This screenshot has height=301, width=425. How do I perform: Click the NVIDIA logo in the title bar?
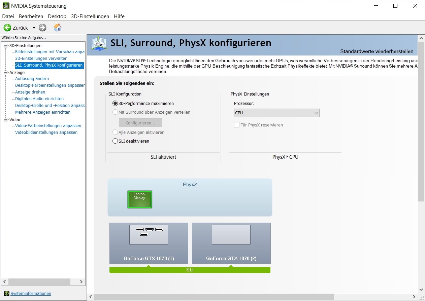point(6,6)
